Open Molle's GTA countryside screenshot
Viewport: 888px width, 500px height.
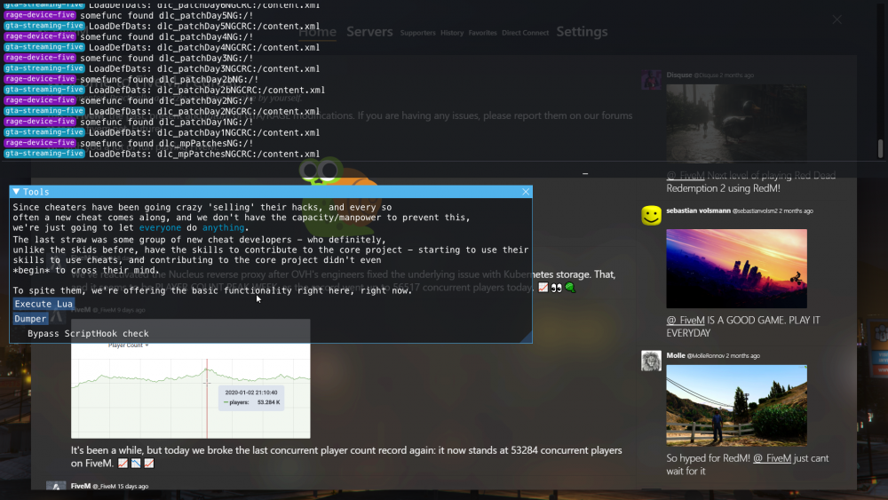(x=736, y=405)
